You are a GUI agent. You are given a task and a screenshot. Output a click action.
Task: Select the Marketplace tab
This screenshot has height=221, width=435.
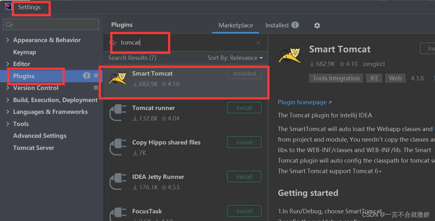click(236, 26)
